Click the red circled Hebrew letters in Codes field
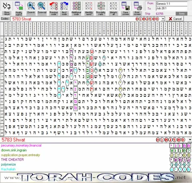Image resolution: width=192 pixels, height=183 pixels. pyautogui.click(x=147, y=19)
